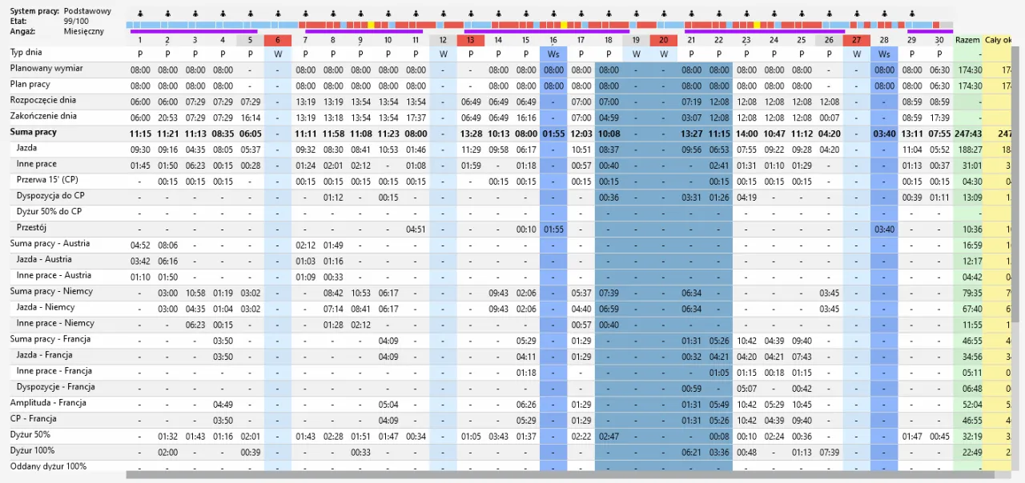This screenshot has height=483, width=1025.
Task: Click the vertical scrollbar on the right
Action: (x=1017, y=240)
